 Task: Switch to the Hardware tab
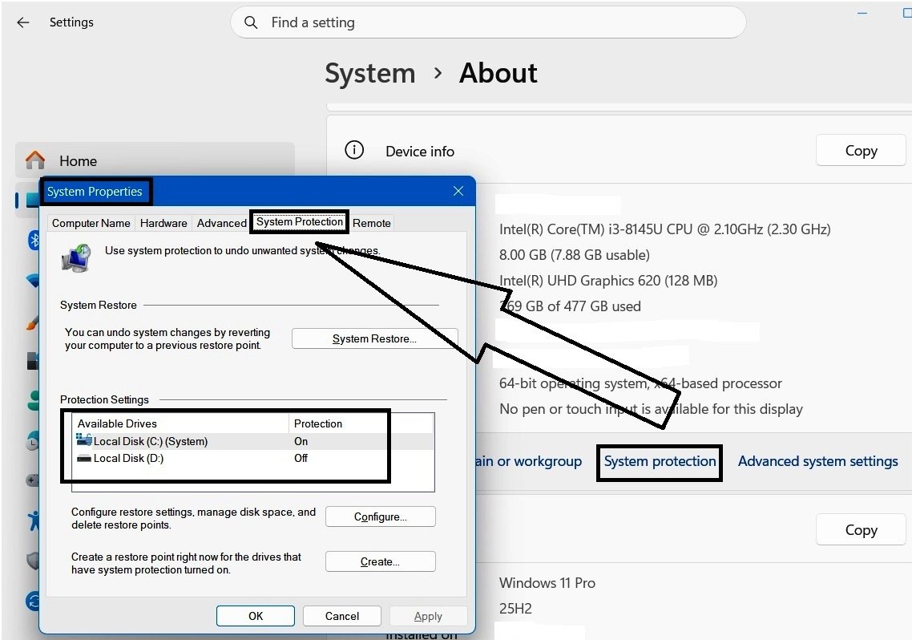163,223
